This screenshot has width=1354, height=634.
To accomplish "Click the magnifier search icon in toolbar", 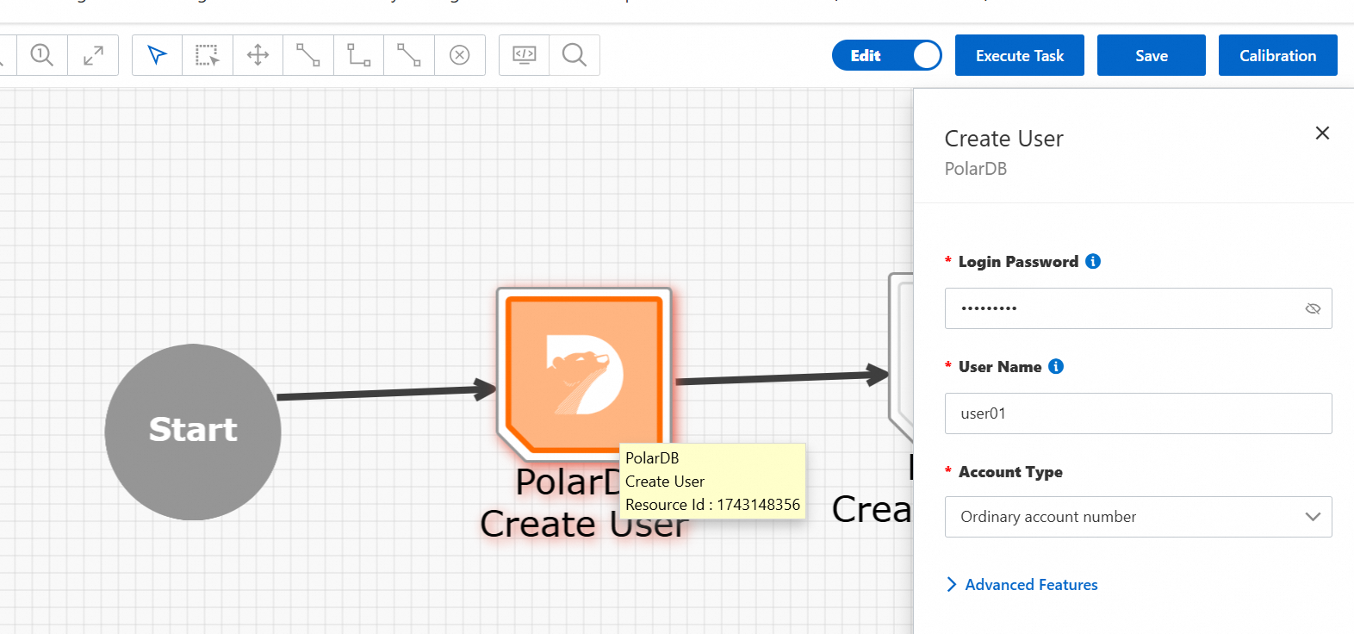I will [x=574, y=55].
